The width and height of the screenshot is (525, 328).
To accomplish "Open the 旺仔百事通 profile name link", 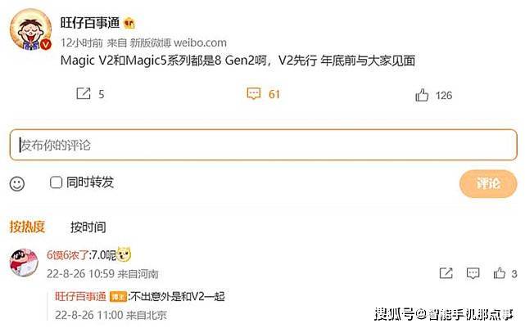I will click(90, 23).
